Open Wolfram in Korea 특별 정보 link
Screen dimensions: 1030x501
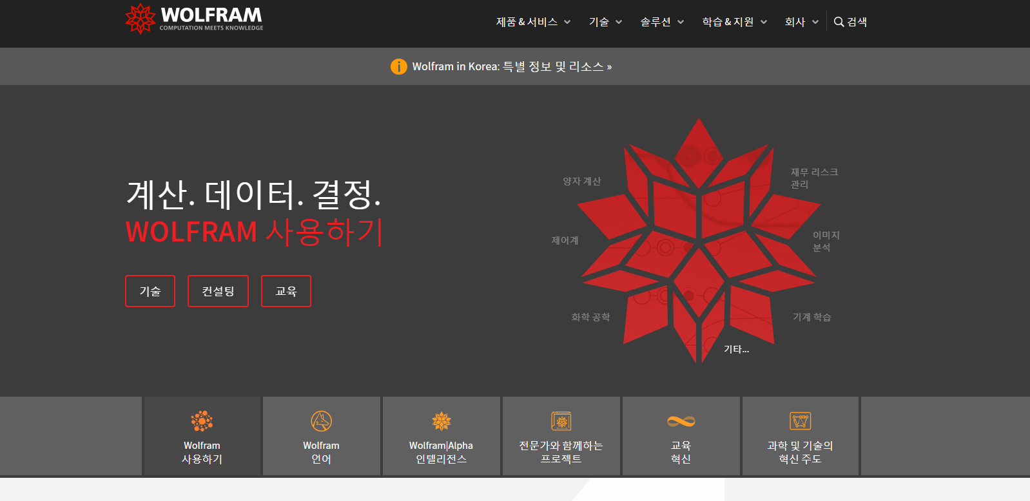(512, 66)
